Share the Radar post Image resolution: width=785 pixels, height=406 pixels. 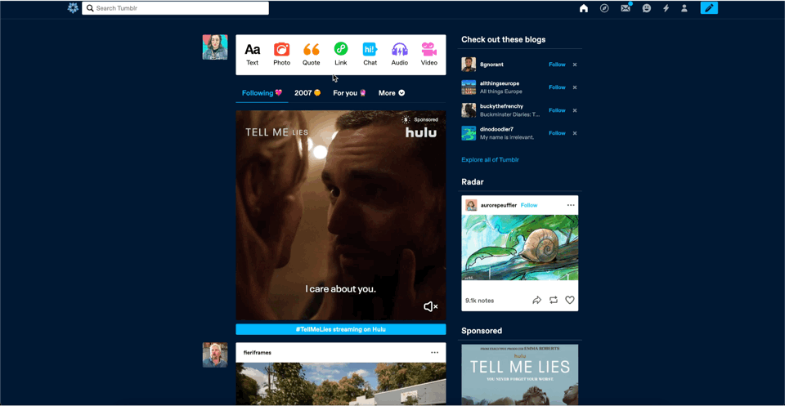tap(536, 300)
